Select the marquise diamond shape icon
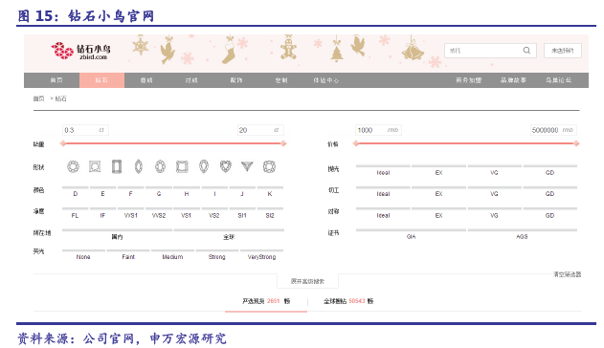The height and width of the screenshot is (348, 604). (139, 166)
